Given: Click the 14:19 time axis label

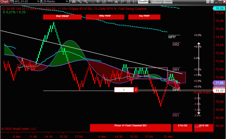Looking at the screenshot, I should pos(48,137).
